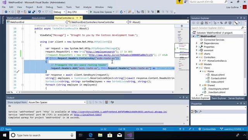This screenshot has height=140, width=248.
Task: Click the microphone icon in search box
Action: click(x=72, y=135)
